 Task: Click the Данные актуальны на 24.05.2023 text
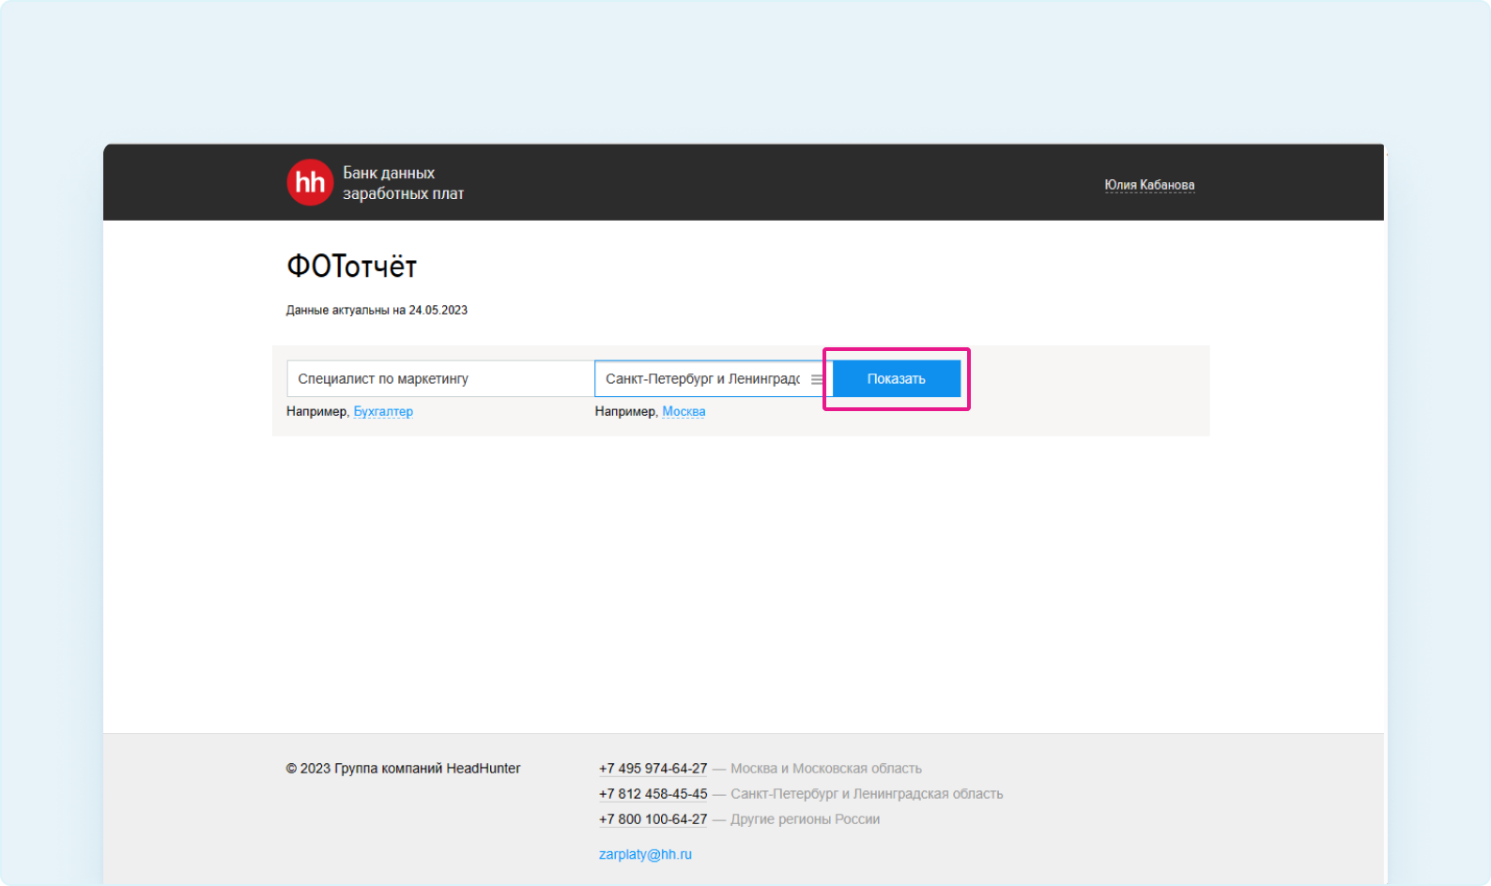(377, 311)
